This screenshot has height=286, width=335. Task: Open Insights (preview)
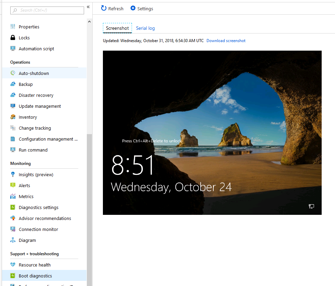pos(36,174)
